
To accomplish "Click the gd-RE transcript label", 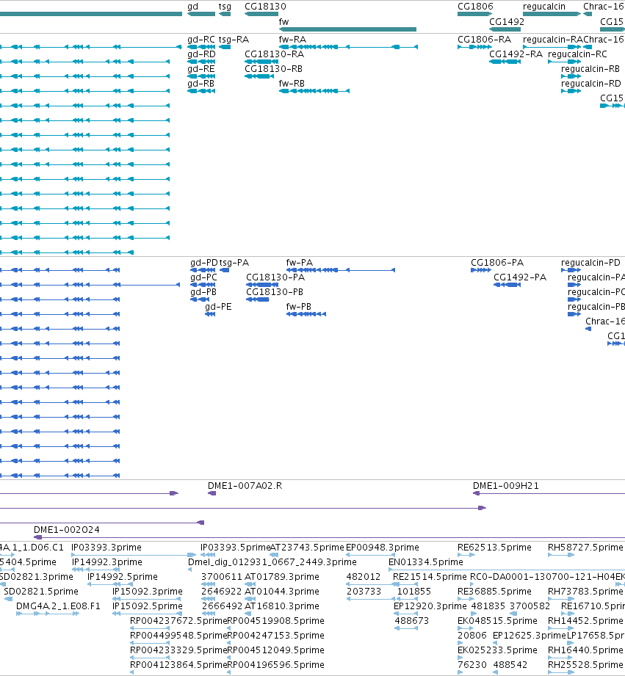I will point(201,69).
